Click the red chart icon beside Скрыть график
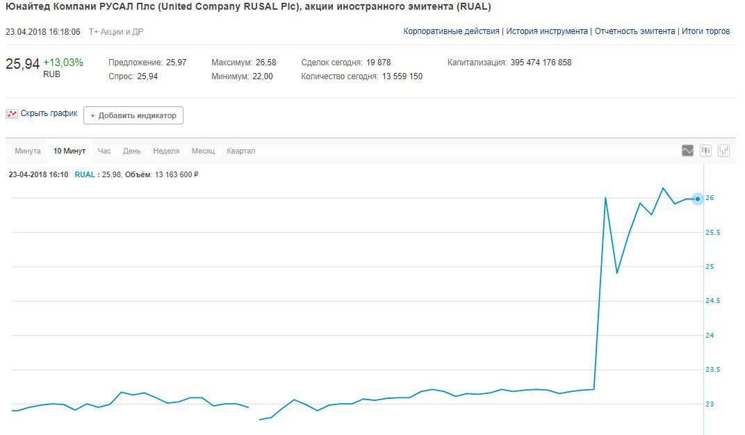The image size is (745, 435). tap(11, 114)
